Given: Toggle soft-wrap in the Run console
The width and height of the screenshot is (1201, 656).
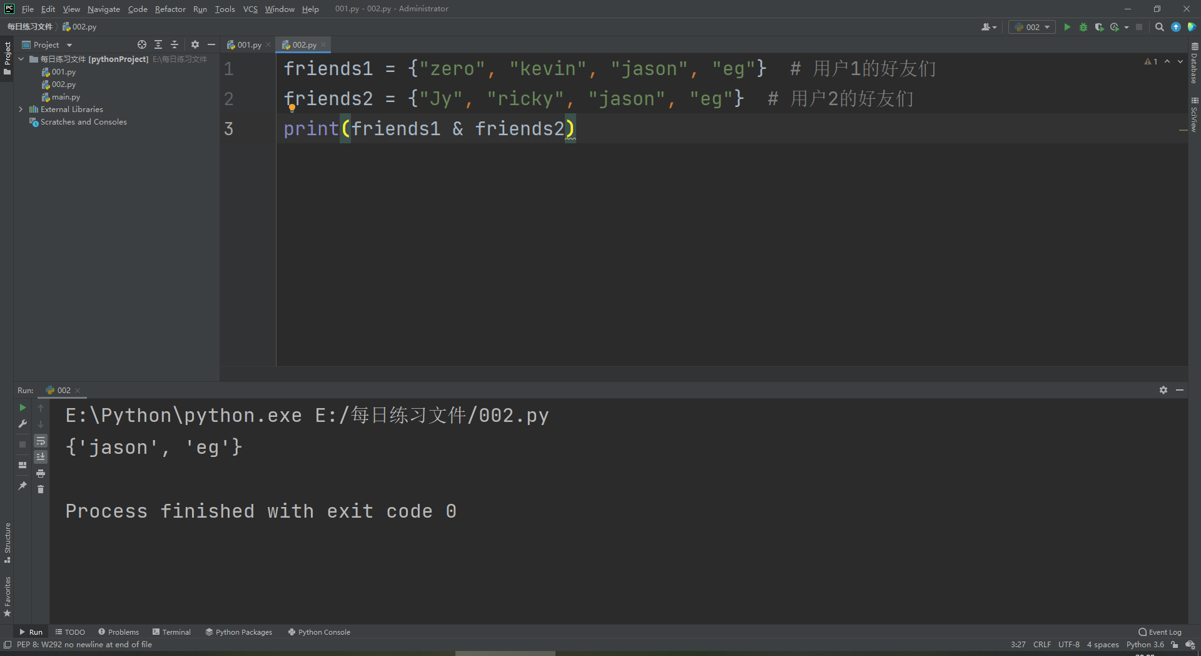Looking at the screenshot, I should pyautogui.click(x=41, y=441).
